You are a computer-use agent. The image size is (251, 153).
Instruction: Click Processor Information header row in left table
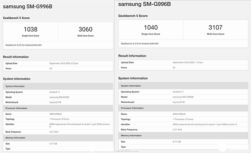click(58, 108)
